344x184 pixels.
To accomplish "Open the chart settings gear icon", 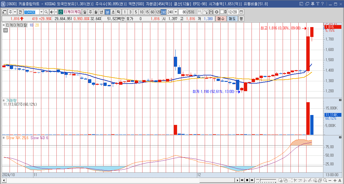I will (x=217, y=12).
